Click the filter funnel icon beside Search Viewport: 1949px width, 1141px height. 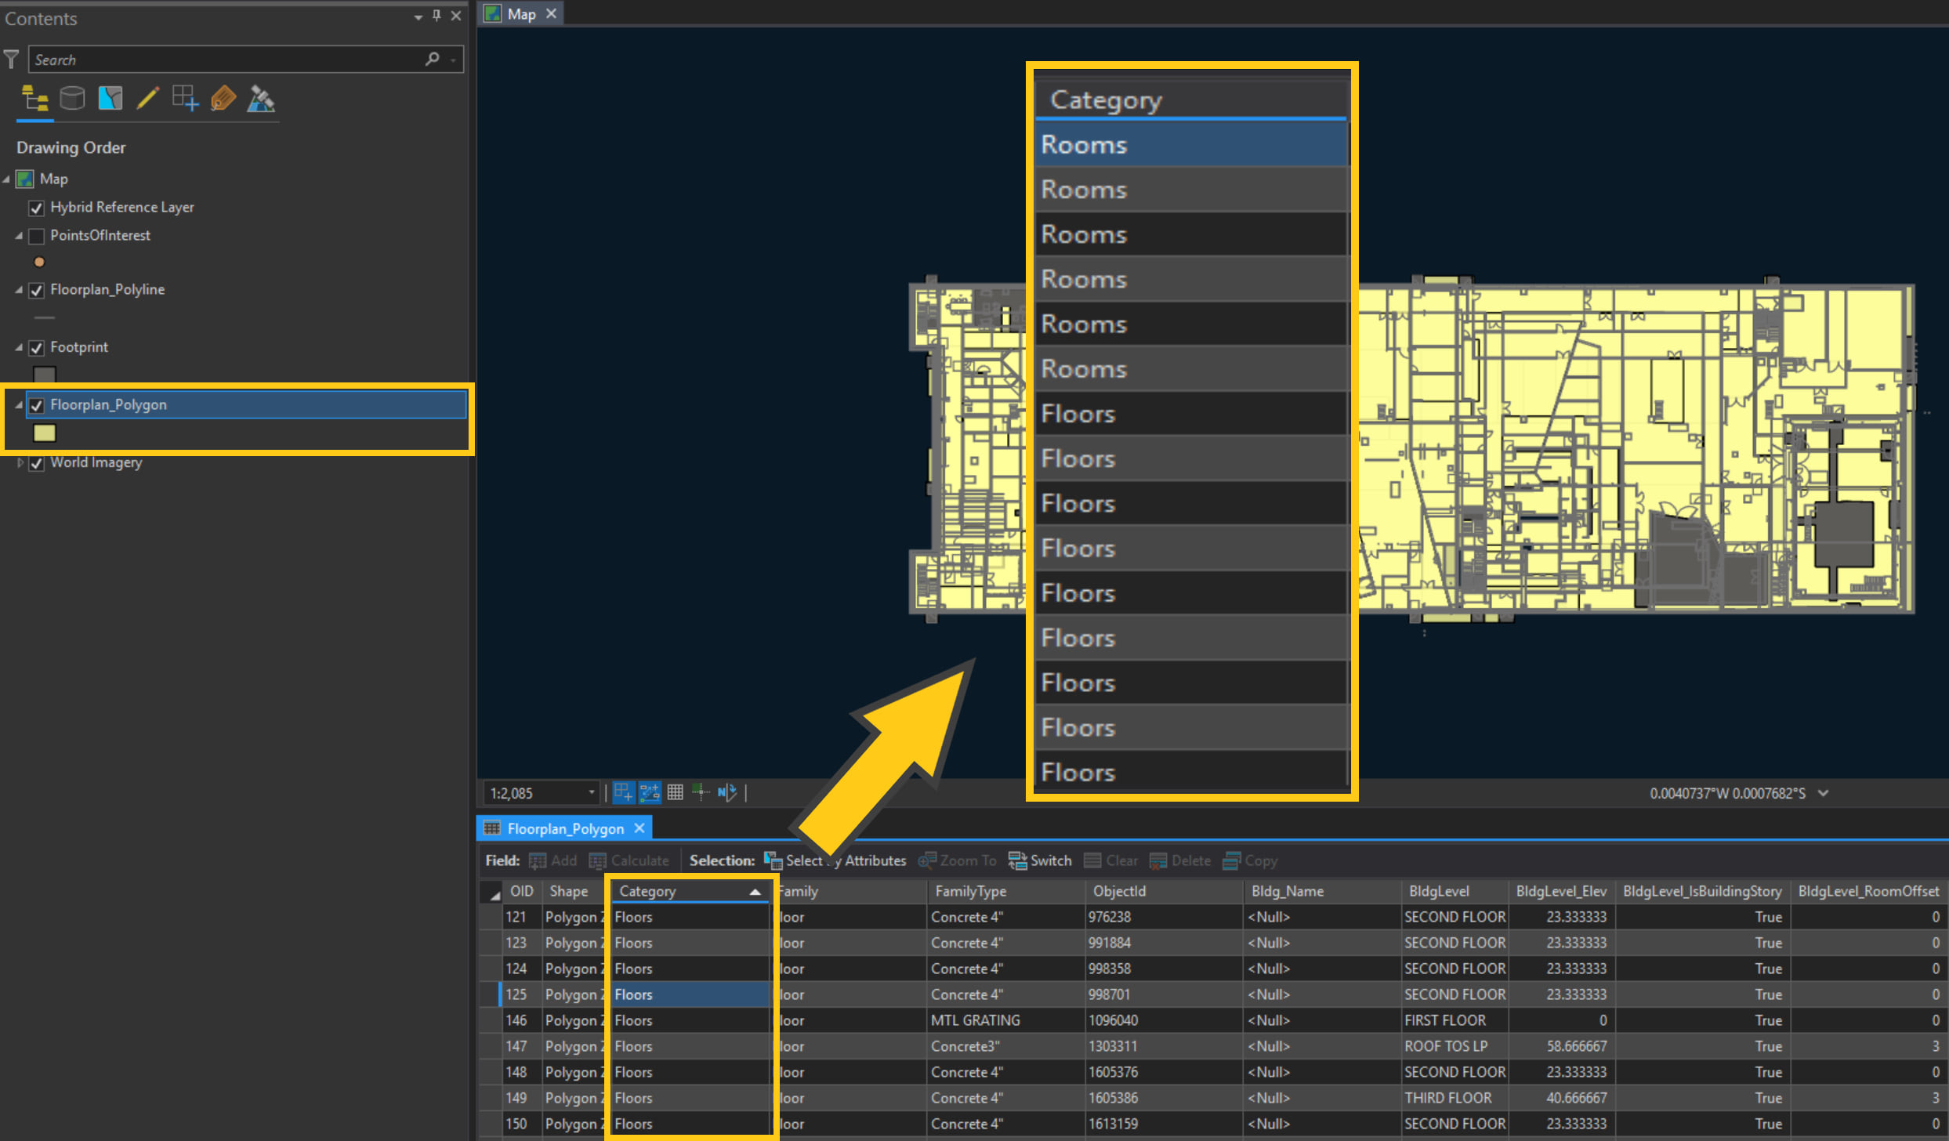pyautogui.click(x=12, y=59)
